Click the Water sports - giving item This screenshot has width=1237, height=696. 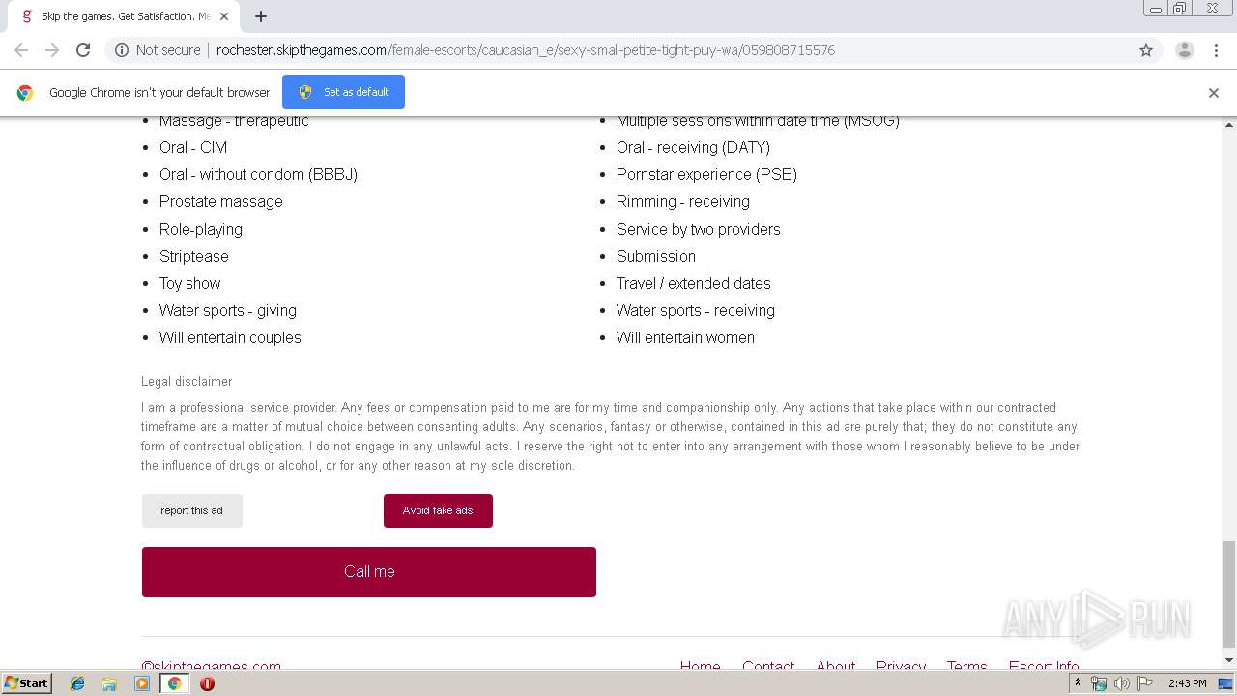coord(228,310)
